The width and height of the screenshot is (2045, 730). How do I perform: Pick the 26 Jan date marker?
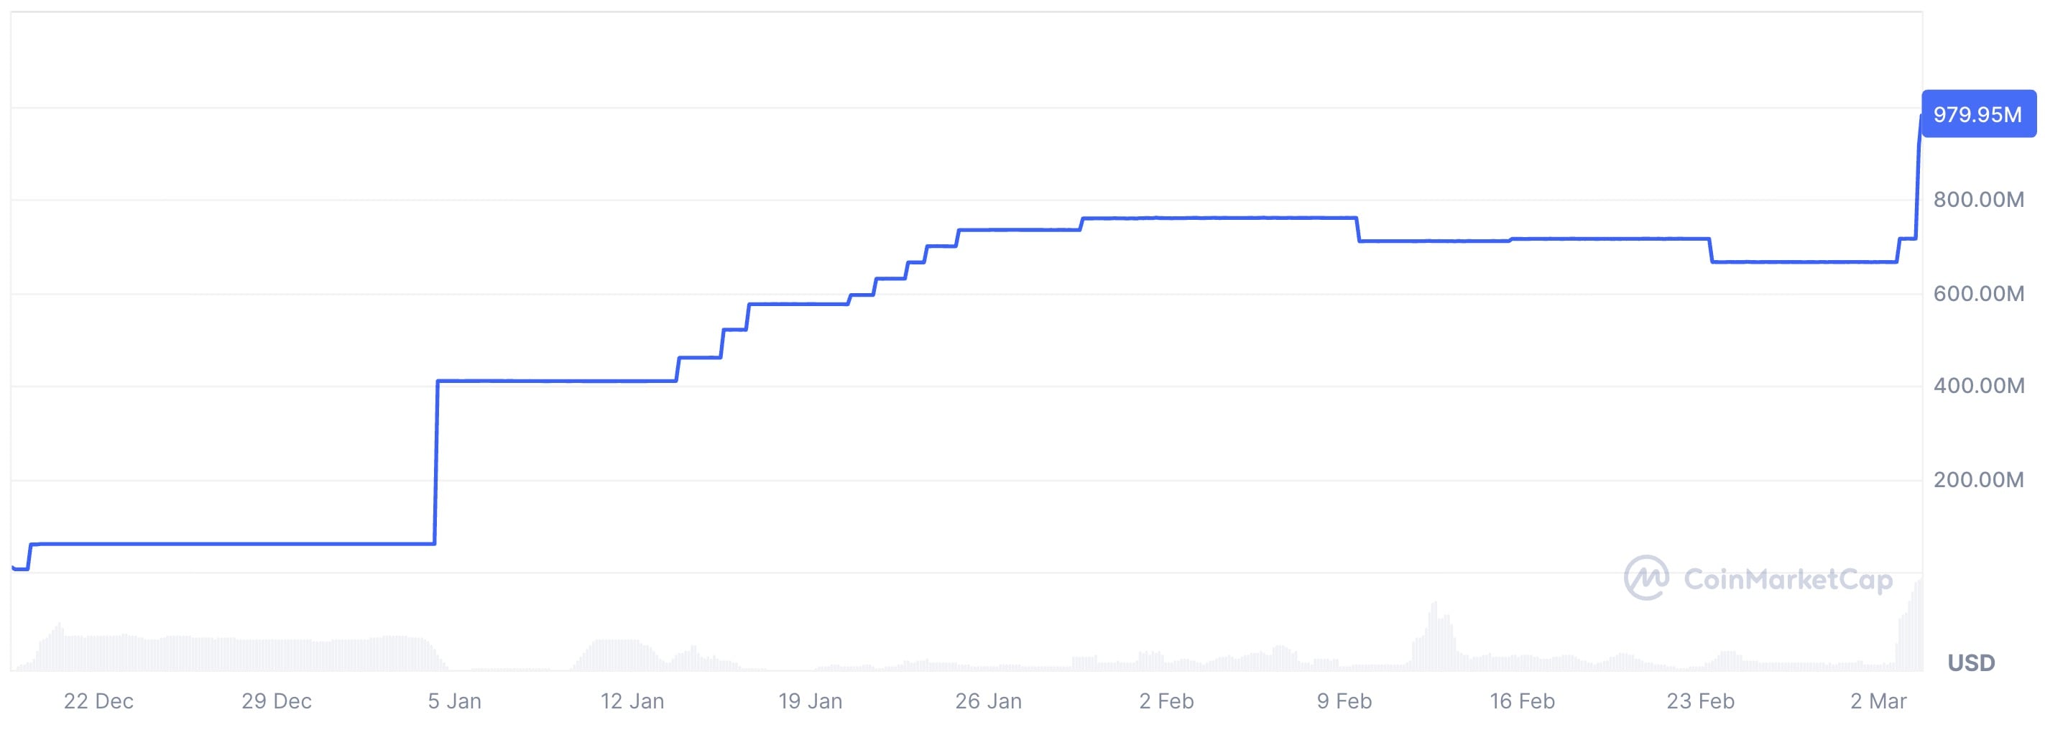pyautogui.click(x=988, y=701)
